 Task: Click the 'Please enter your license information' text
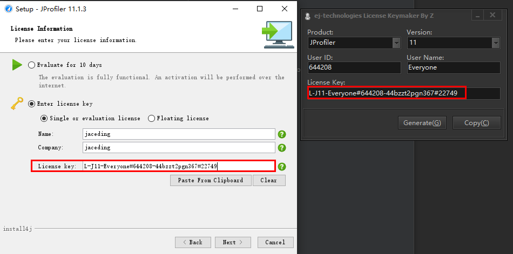click(x=76, y=40)
